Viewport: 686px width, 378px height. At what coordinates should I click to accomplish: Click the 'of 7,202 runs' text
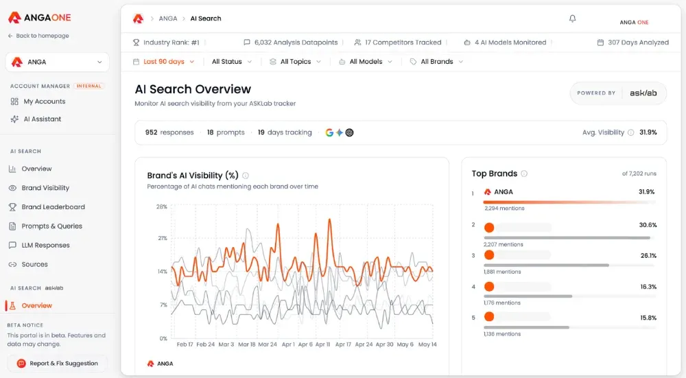639,174
